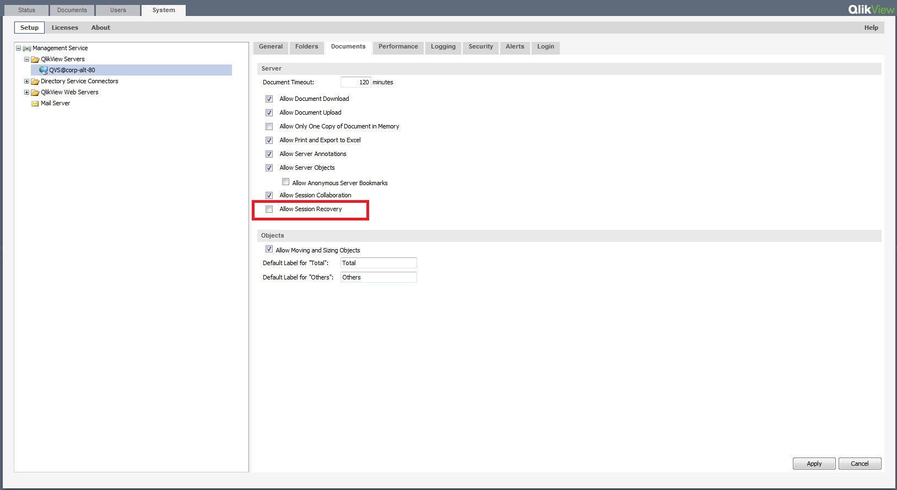This screenshot has height=490, width=897.
Task: Open the Login settings tab
Action: pos(546,47)
